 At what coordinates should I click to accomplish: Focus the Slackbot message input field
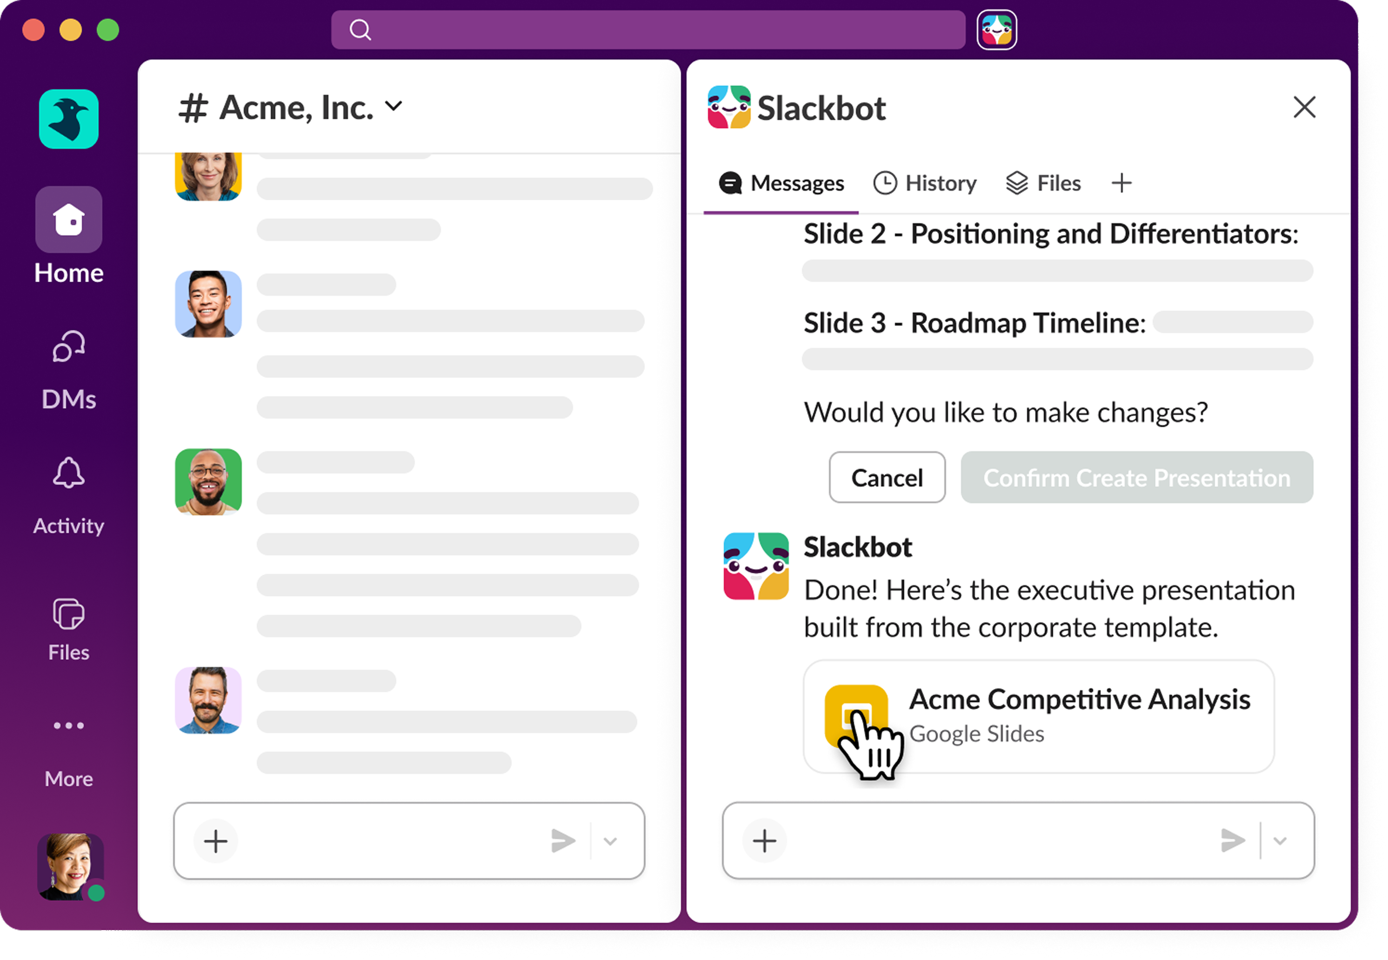coord(1018,840)
